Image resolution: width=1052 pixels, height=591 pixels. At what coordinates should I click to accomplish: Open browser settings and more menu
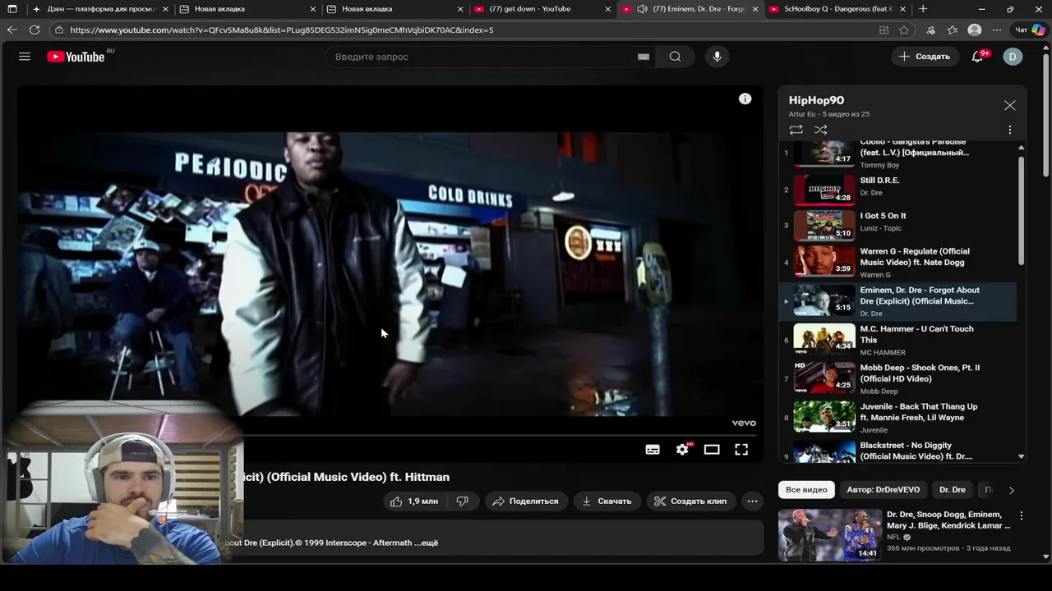tap(996, 30)
